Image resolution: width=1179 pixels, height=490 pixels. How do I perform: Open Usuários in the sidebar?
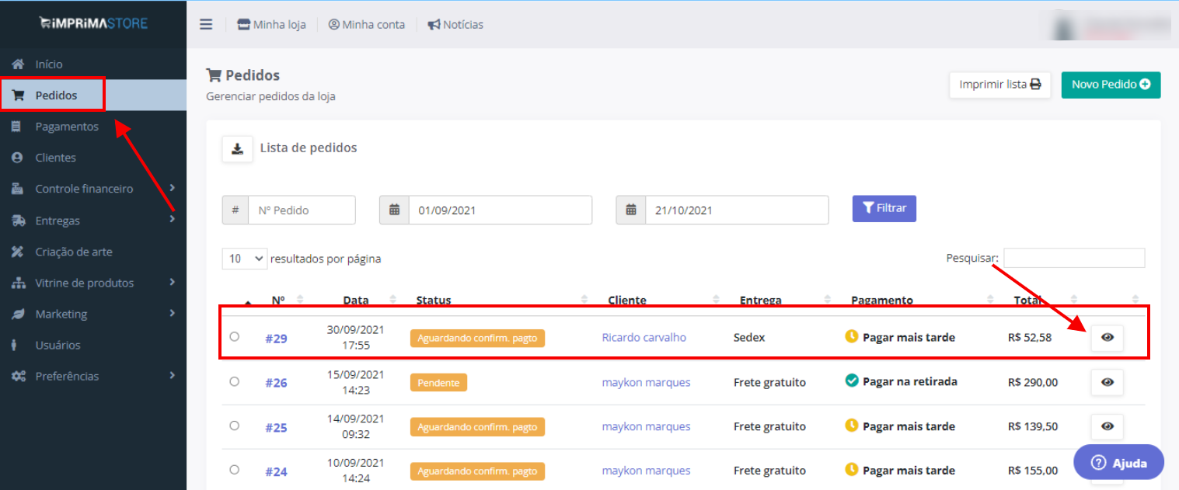[58, 345]
